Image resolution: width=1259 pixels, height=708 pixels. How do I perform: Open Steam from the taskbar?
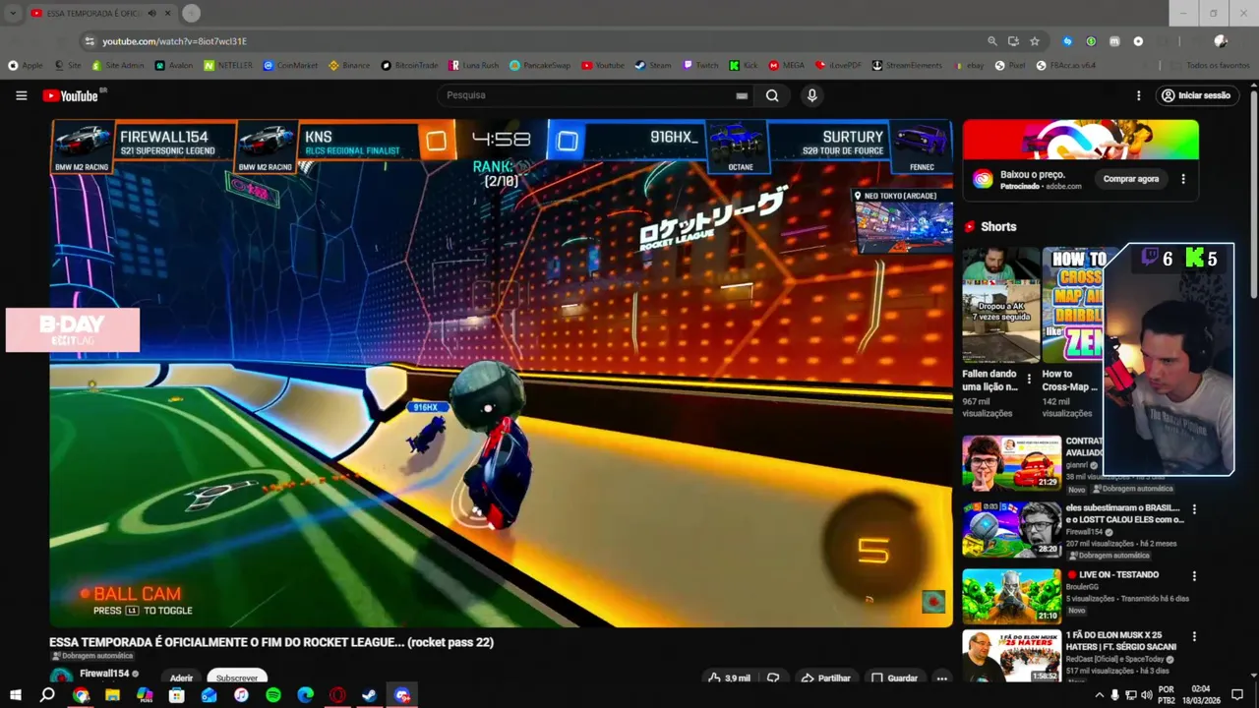[369, 695]
